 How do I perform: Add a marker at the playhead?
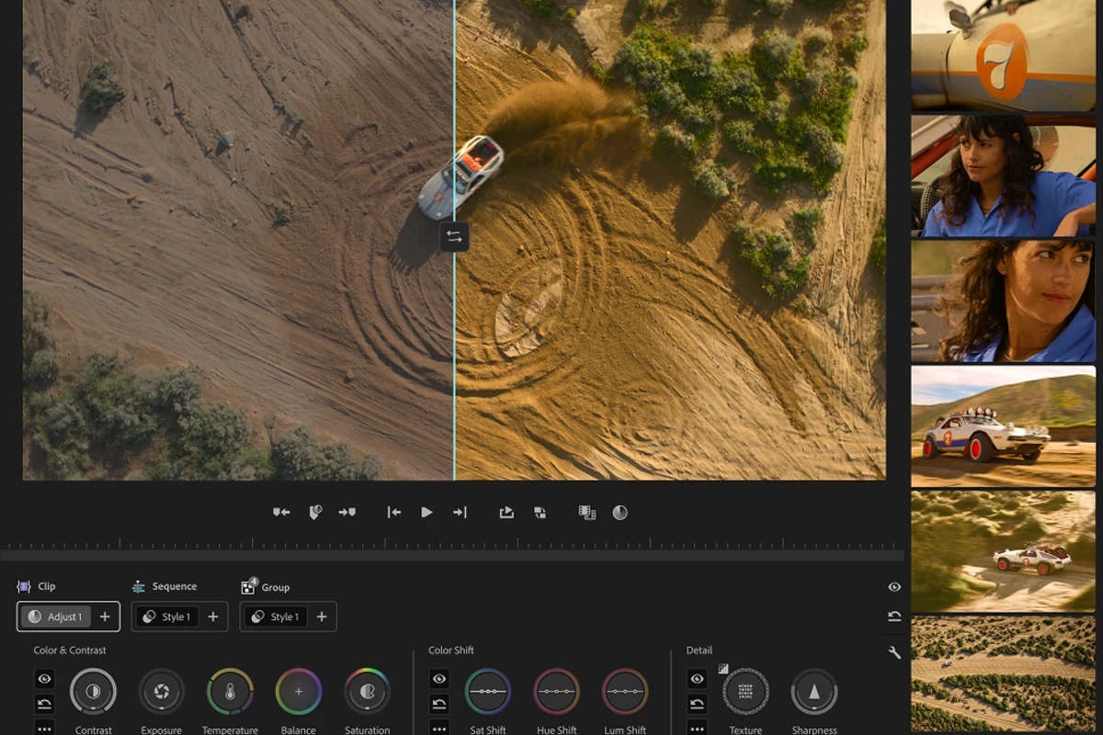pyautogui.click(x=314, y=513)
